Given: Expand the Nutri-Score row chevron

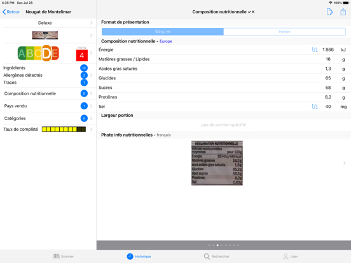Looking at the screenshot, I should (91, 53).
